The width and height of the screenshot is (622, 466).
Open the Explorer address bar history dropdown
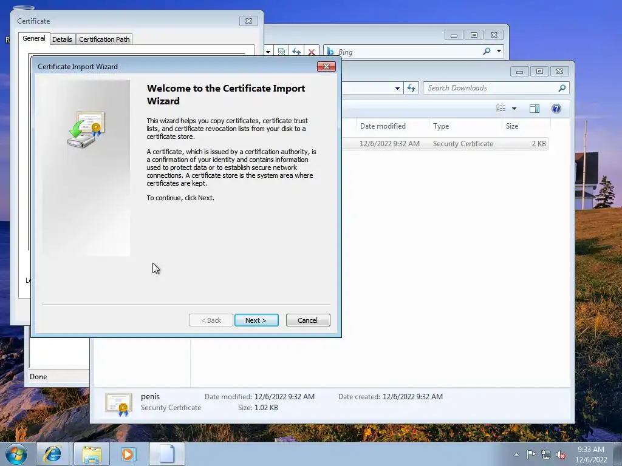coord(397,89)
